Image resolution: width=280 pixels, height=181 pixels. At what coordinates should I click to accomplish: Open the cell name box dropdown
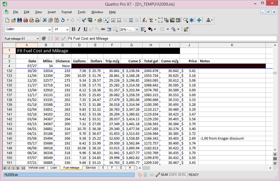(x=38, y=39)
